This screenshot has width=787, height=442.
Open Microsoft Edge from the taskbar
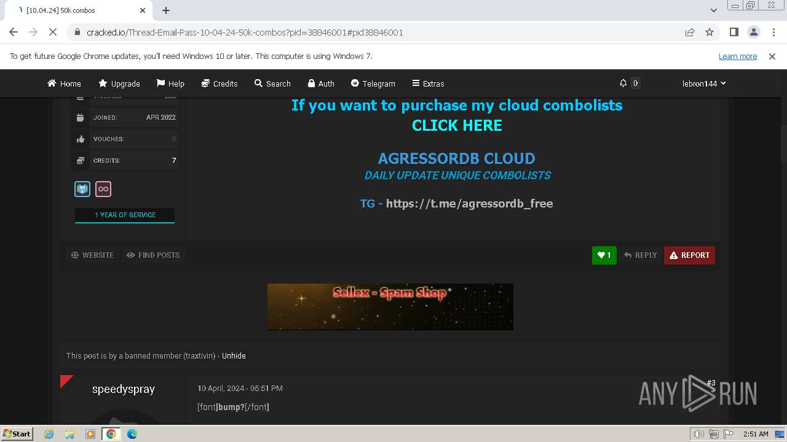[x=132, y=434]
